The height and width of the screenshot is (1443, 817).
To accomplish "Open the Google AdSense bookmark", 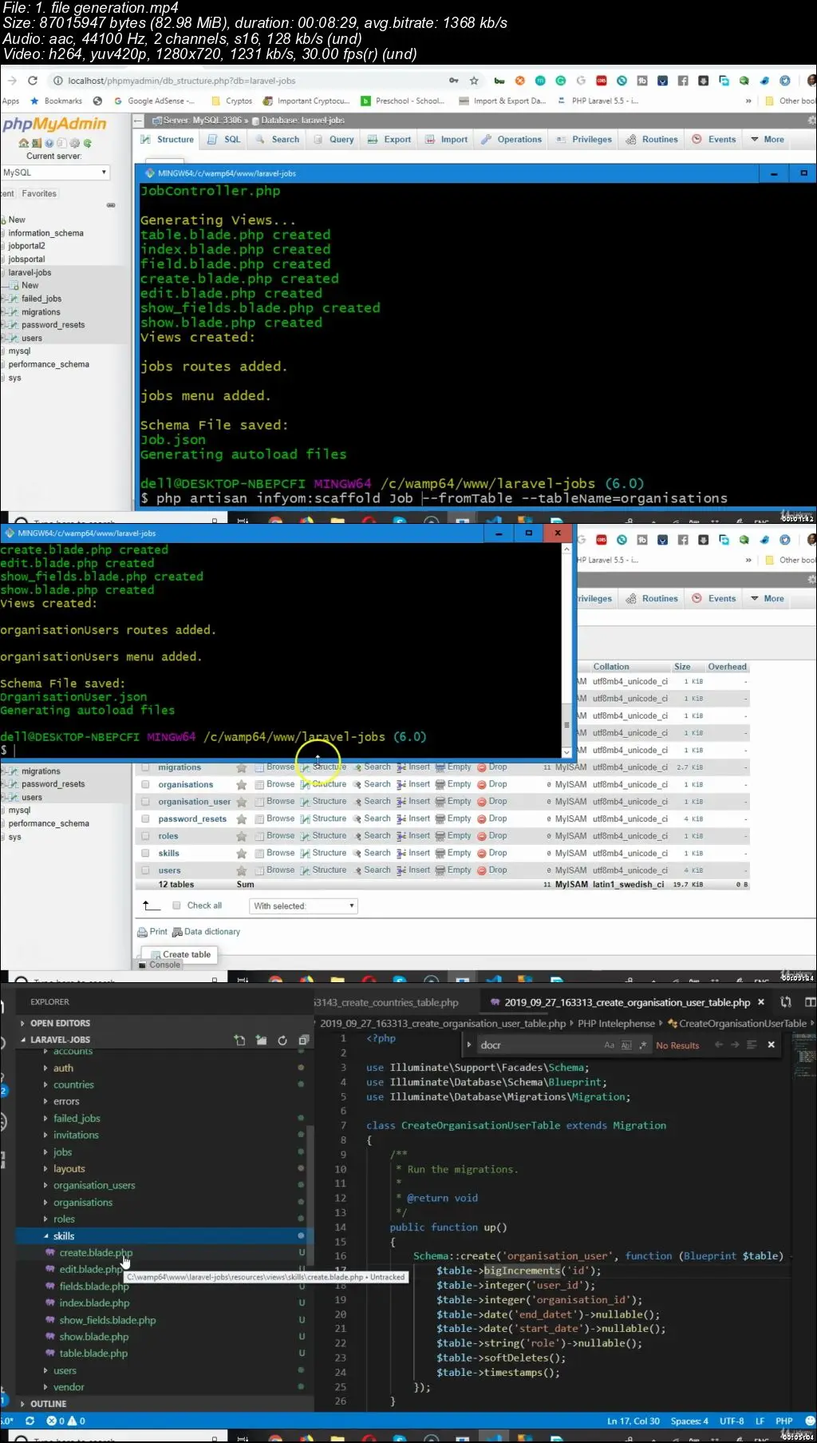I will click(155, 101).
